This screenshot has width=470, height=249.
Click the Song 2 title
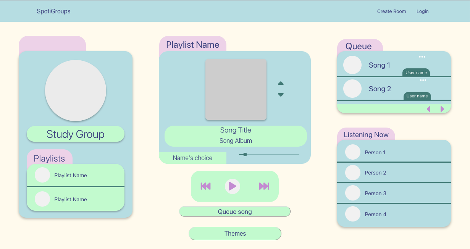tap(380, 89)
